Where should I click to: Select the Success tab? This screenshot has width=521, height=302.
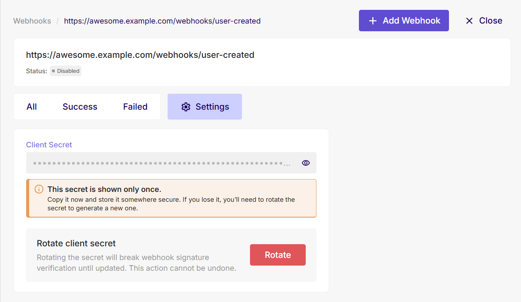point(80,107)
